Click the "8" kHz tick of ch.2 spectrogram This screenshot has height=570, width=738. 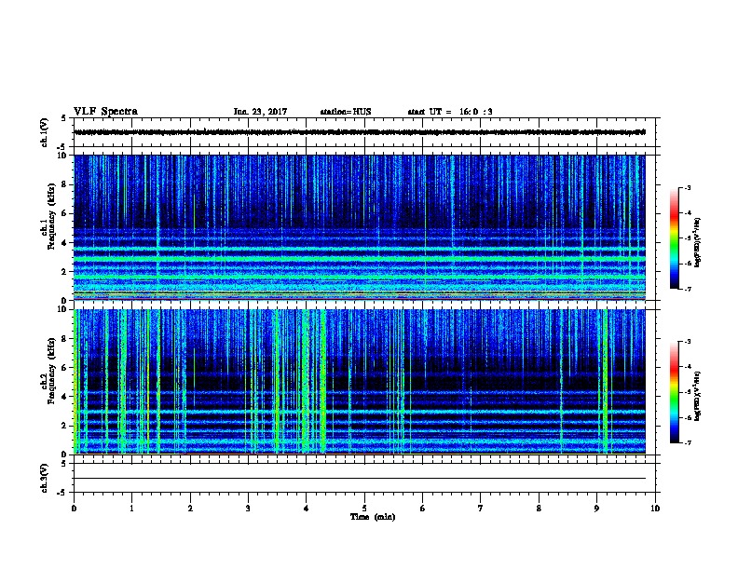(x=65, y=339)
